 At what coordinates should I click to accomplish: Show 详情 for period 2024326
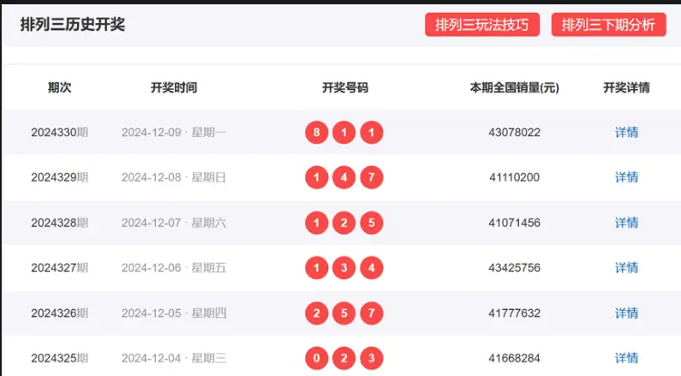(x=626, y=313)
